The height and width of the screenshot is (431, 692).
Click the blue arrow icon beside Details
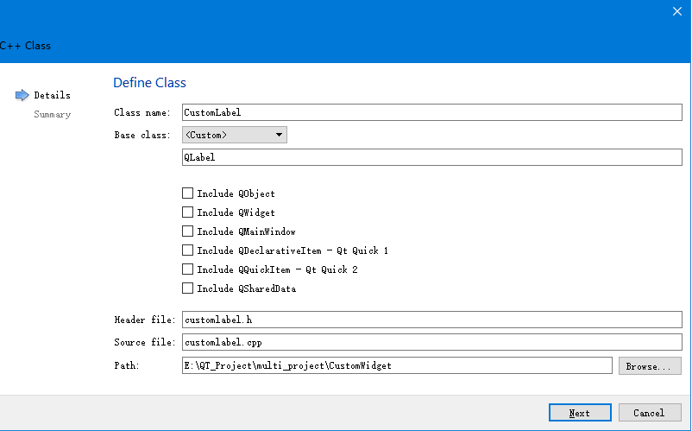coord(22,95)
